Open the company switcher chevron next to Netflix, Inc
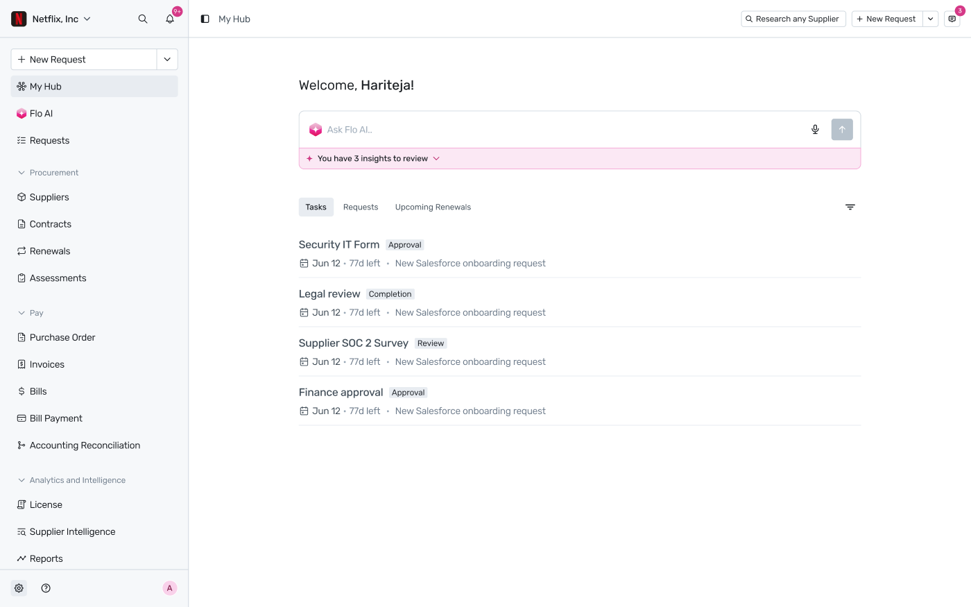 coord(87,19)
